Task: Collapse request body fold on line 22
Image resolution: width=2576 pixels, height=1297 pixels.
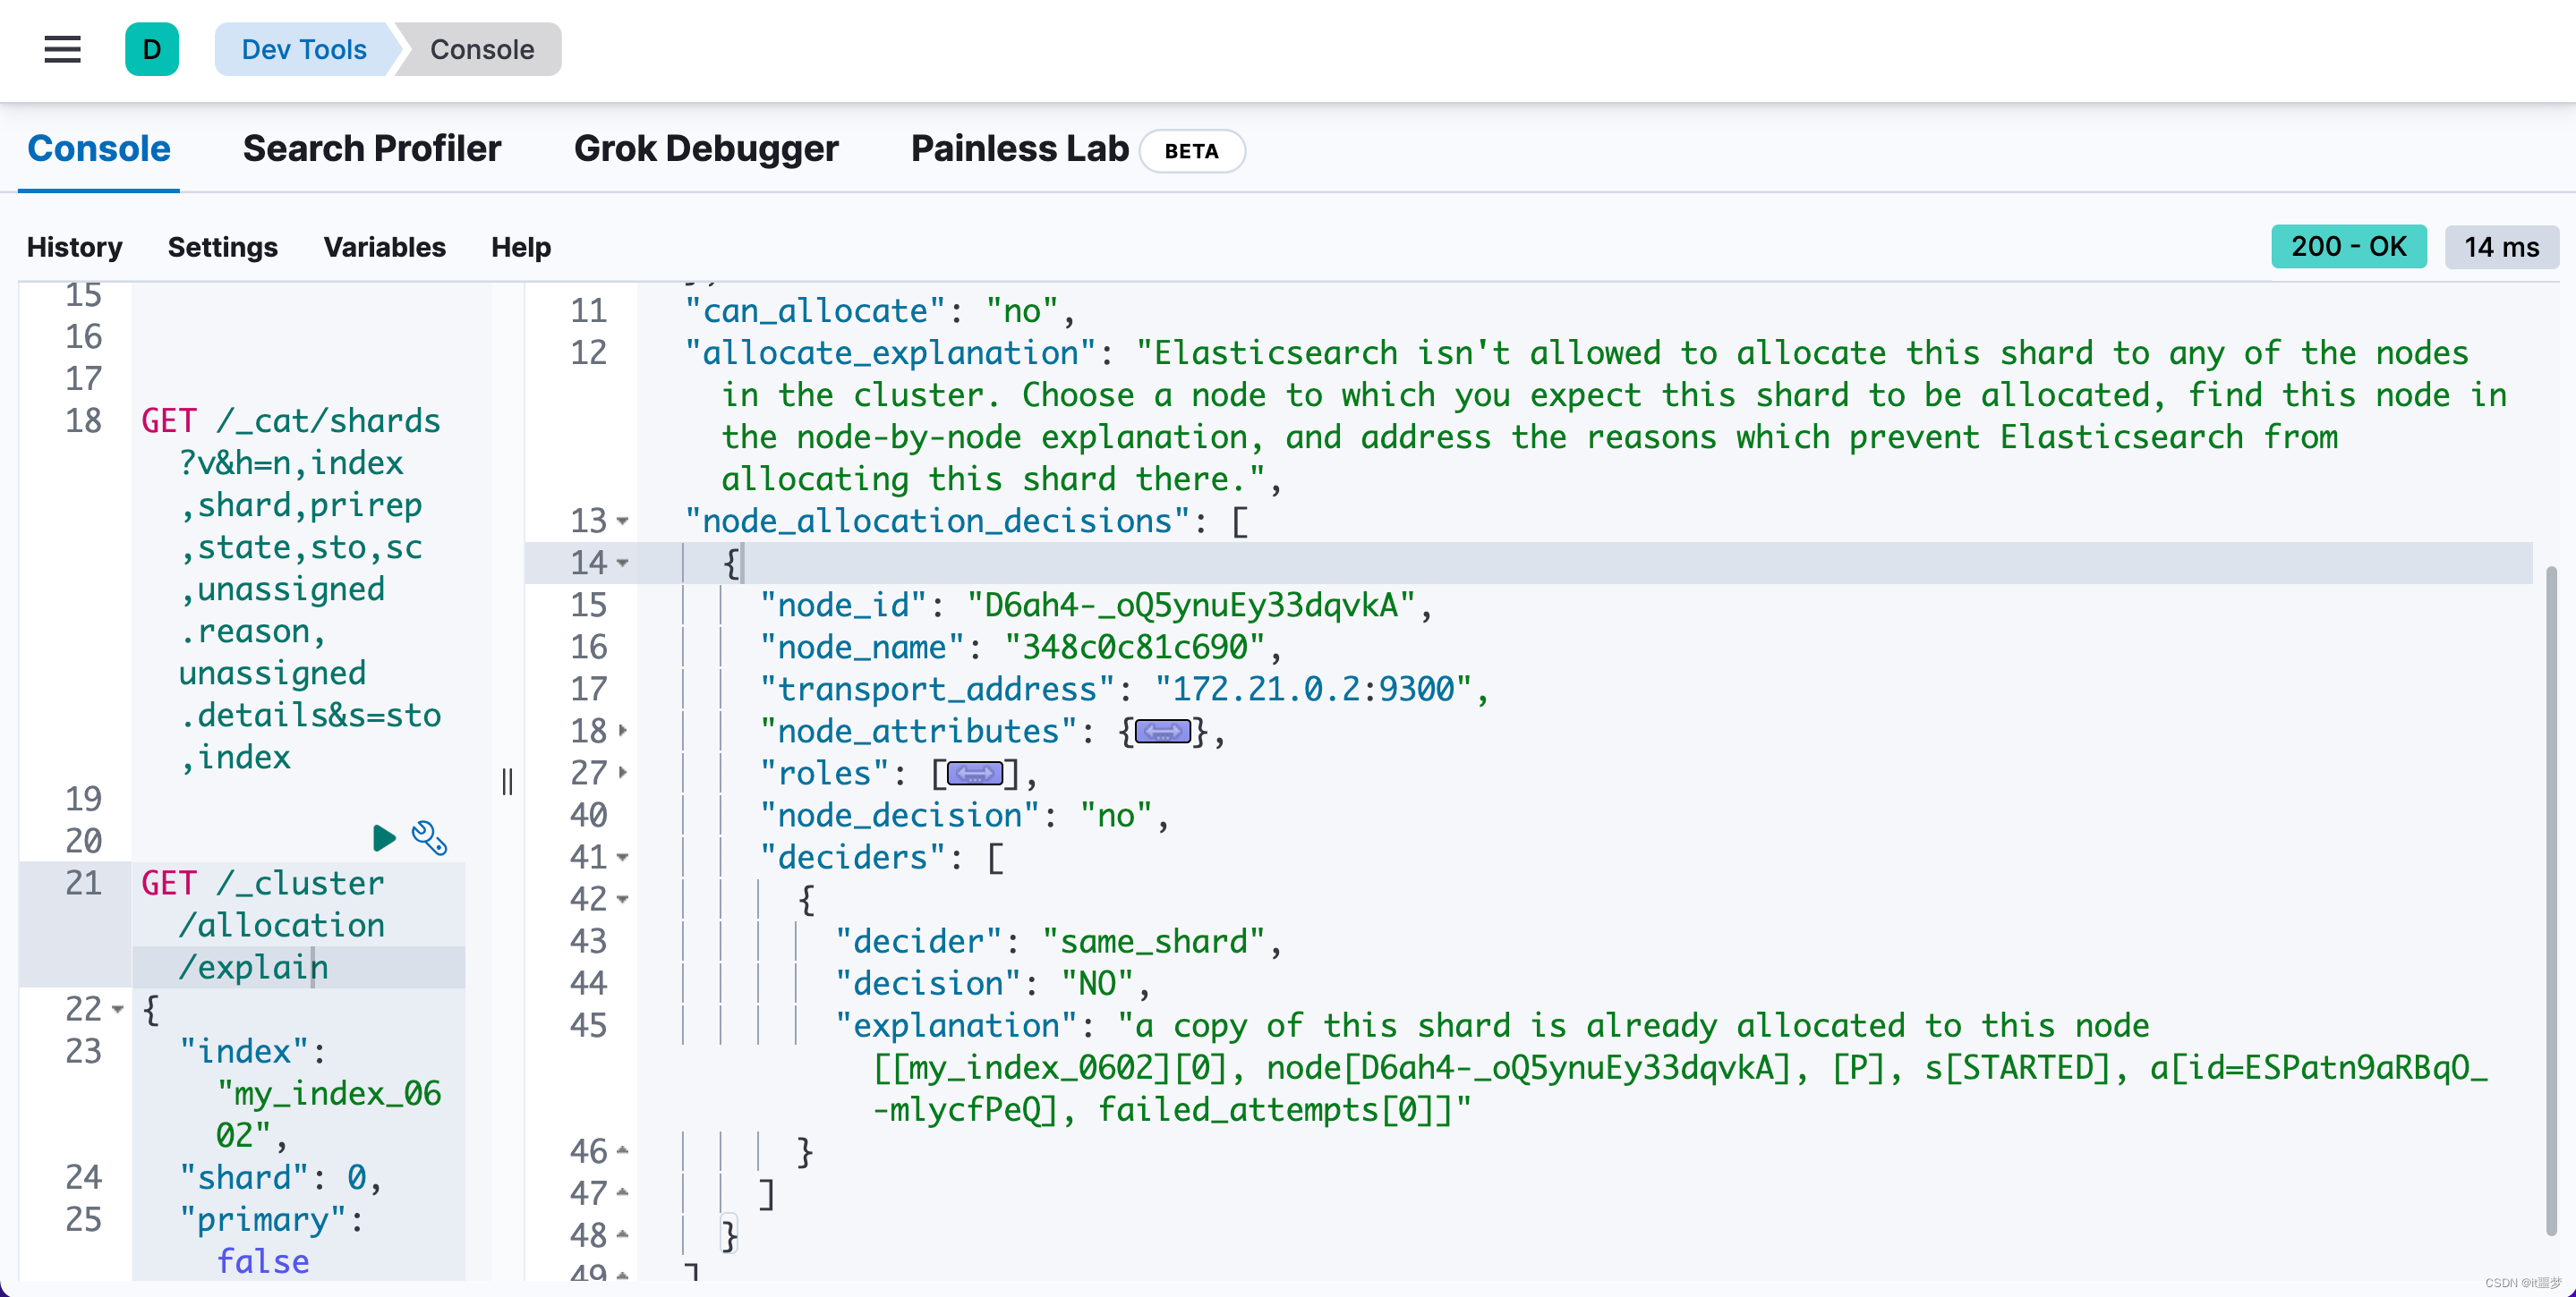Action: click(118, 1009)
